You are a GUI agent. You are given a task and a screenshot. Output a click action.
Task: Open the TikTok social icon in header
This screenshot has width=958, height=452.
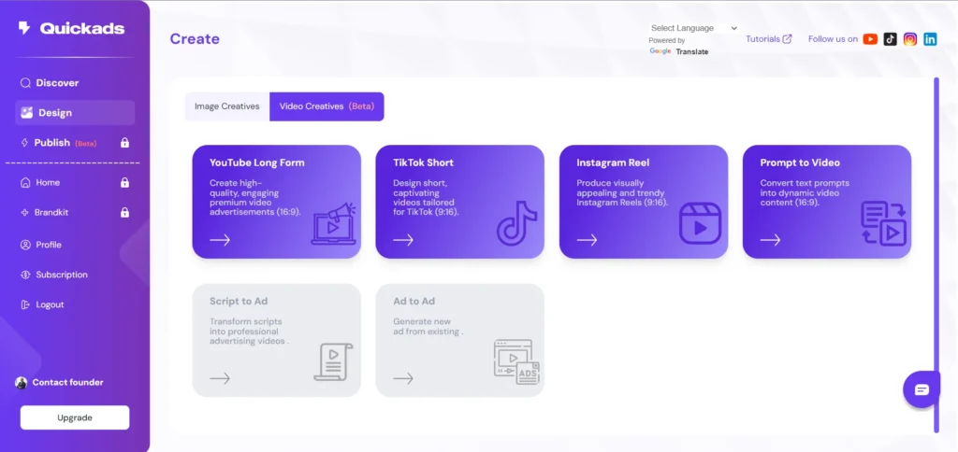(x=891, y=39)
